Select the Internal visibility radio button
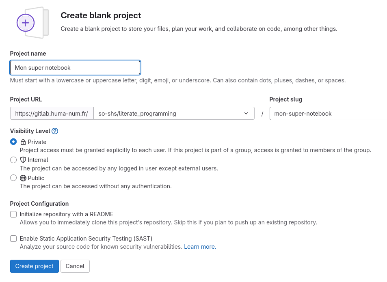387x282 pixels. (13, 160)
